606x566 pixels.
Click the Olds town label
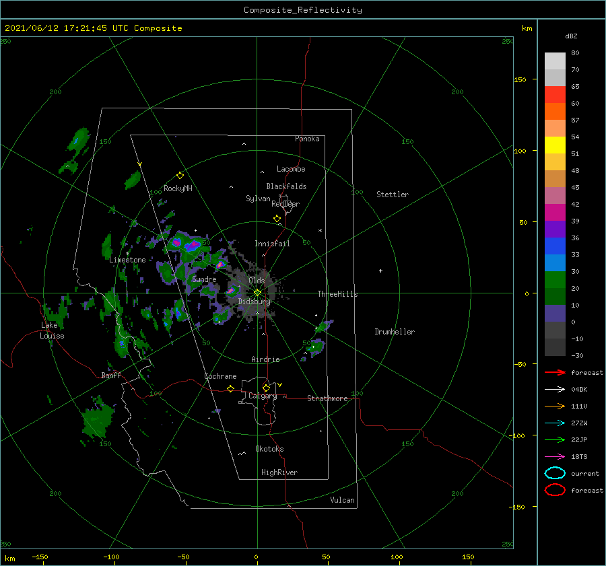[257, 281]
